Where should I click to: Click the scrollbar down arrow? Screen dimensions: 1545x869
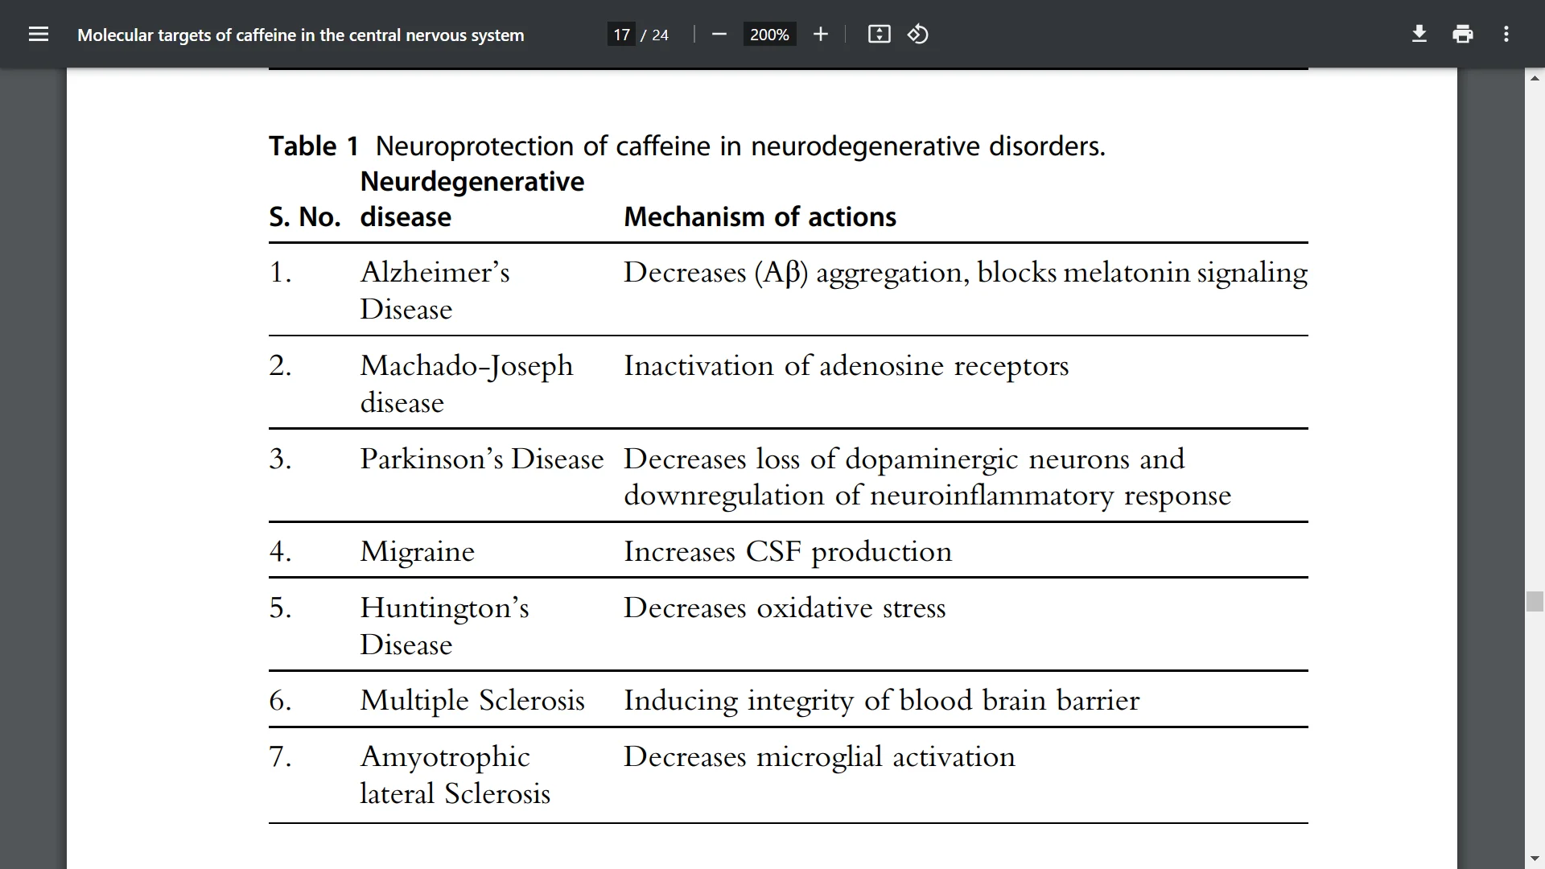coord(1535,860)
